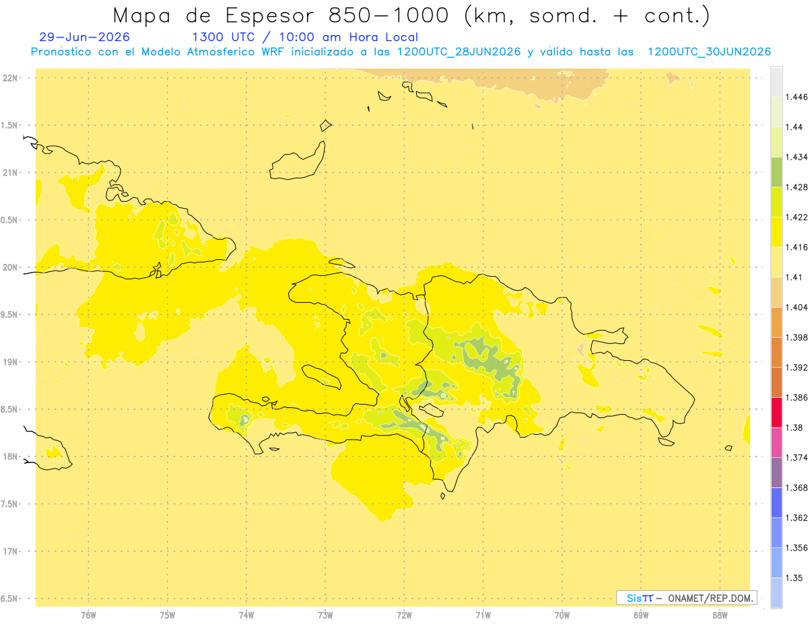Image resolution: width=808 pixels, height=624 pixels.
Task: Select the red colorbar segment between 1.38 and 1.386
Action: point(776,413)
